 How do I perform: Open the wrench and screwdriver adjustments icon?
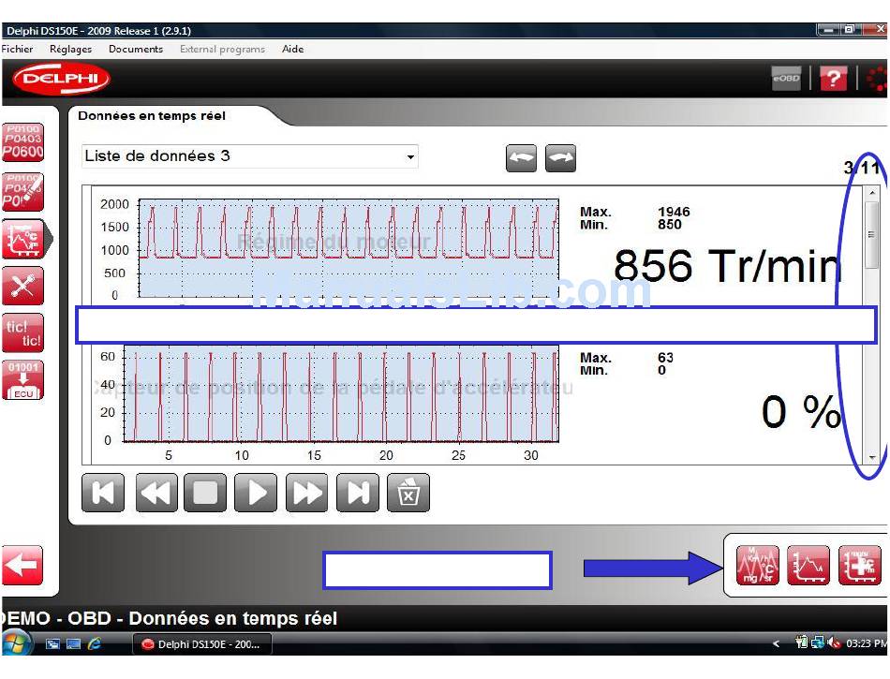coord(22,286)
